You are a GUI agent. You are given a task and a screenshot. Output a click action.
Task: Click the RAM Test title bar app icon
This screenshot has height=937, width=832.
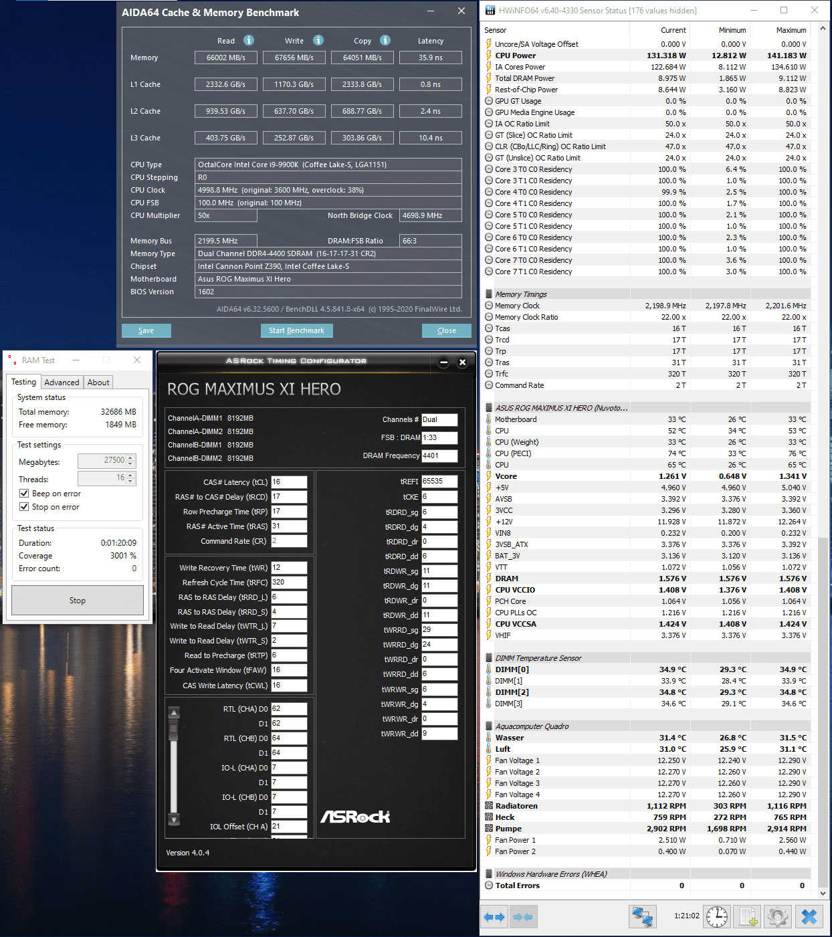[x=12, y=360]
